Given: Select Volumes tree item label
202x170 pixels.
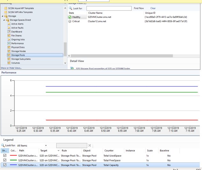Looking at the screenshot, I should 16,63.
